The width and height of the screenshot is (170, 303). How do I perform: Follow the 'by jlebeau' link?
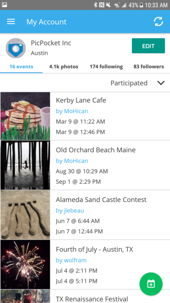click(x=70, y=210)
